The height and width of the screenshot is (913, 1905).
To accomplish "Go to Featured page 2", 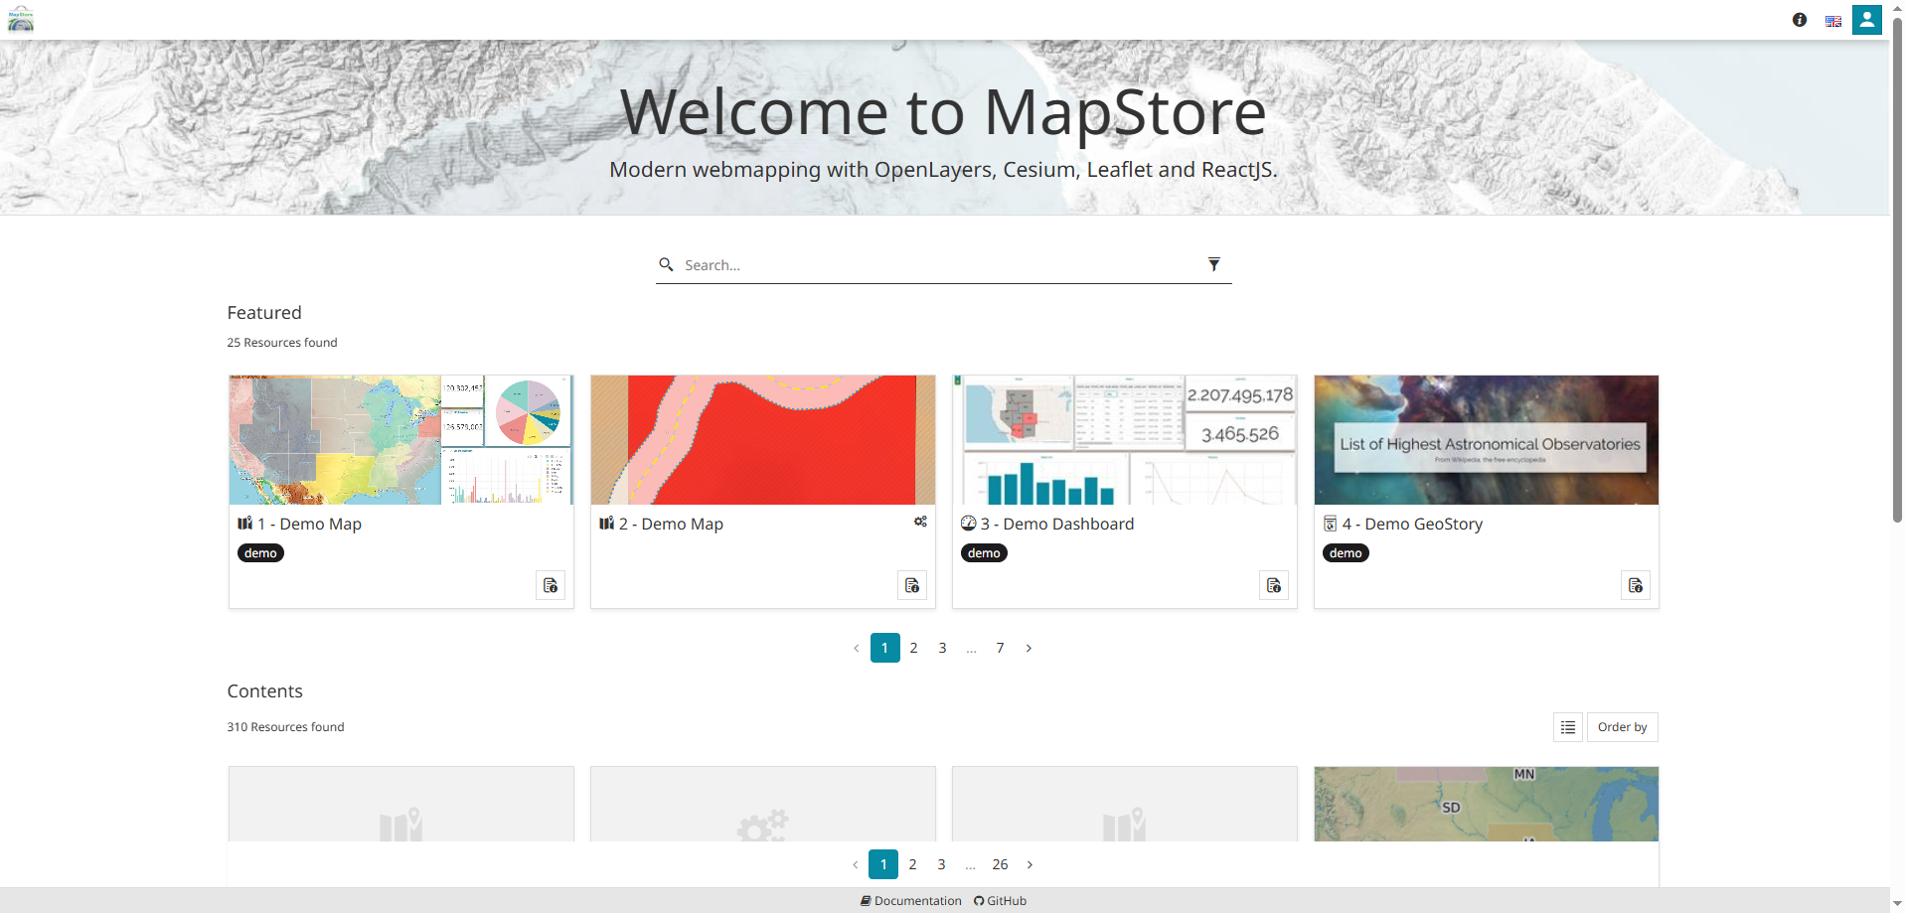I will click(x=913, y=648).
